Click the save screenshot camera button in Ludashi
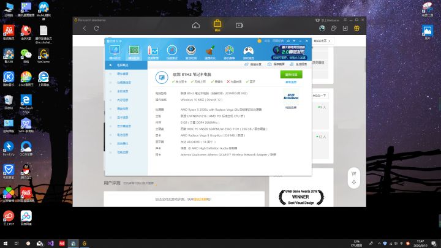441x248 pixels. click(x=276, y=64)
